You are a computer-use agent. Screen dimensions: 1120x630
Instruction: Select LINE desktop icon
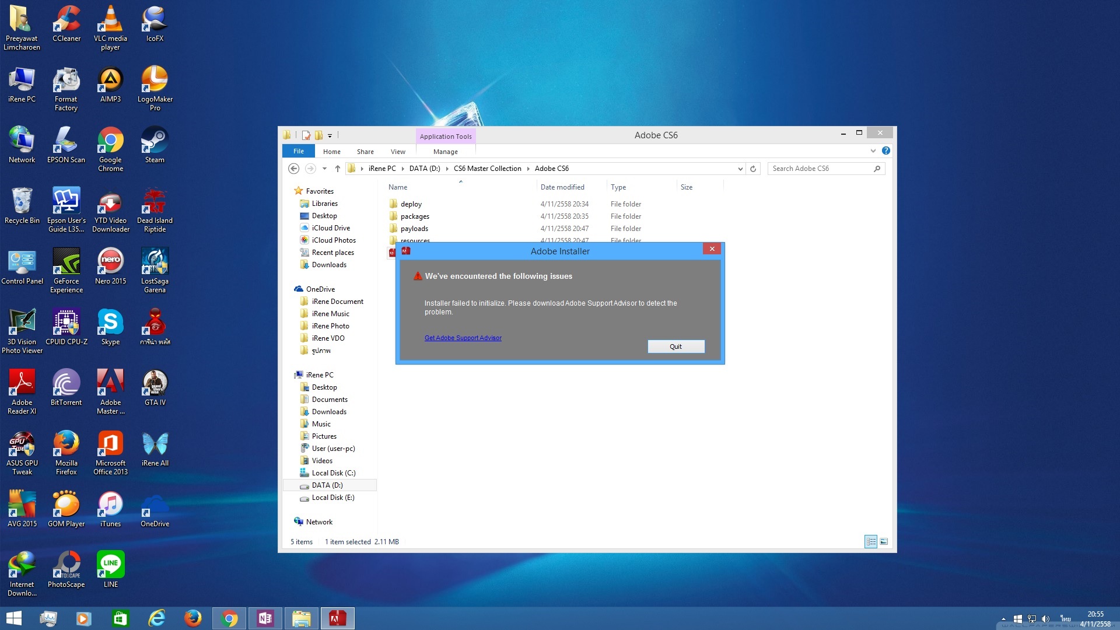110,570
